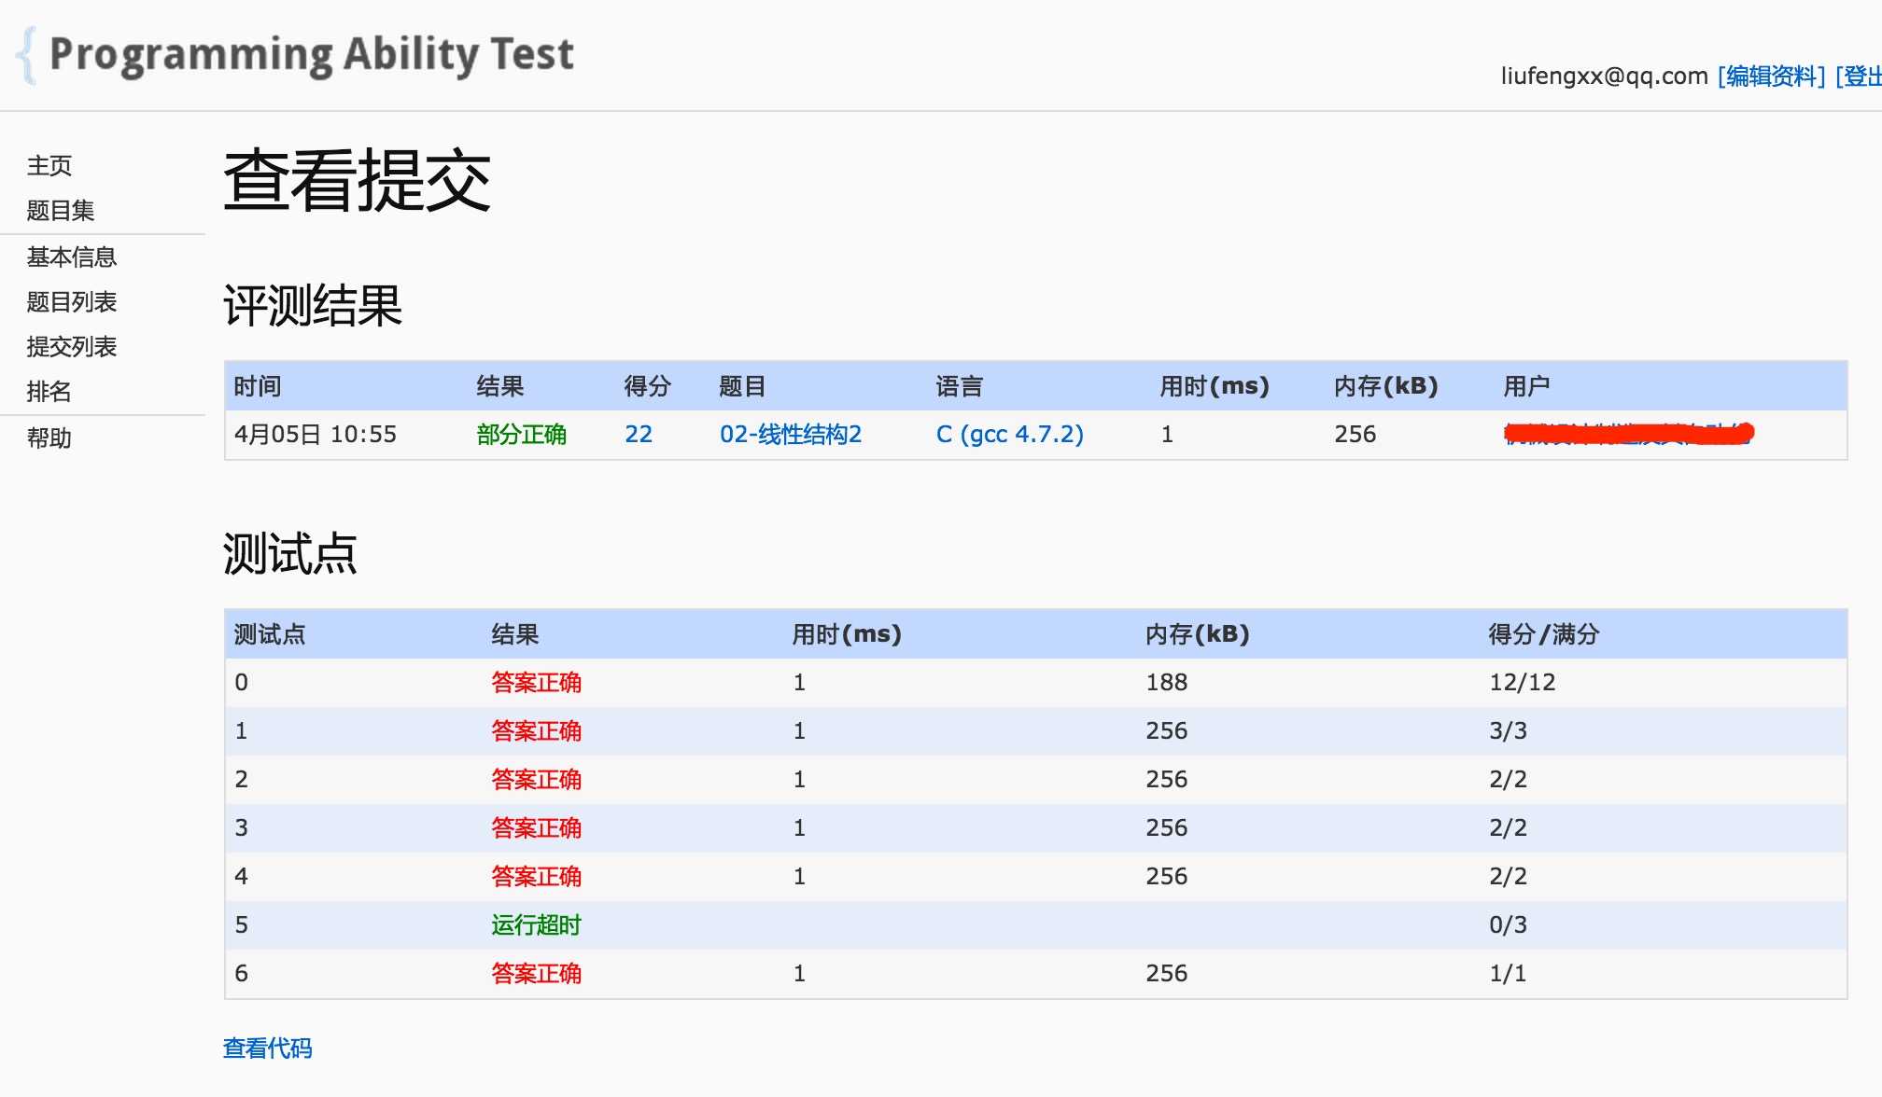Click 答案正确 result for test point 0
Image resolution: width=1882 pixels, height=1097 pixels.
click(537, 683)
